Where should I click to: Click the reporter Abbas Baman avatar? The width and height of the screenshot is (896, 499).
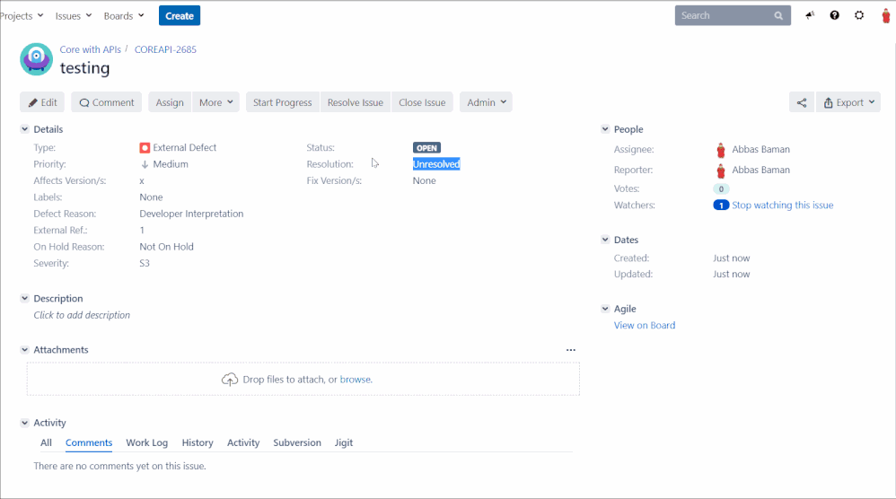(721, 171)
